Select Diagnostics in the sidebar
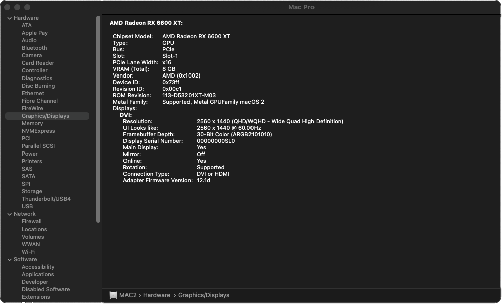Image resolution: width=502 pixels, height=304 pixels. (x=37, y=78)
